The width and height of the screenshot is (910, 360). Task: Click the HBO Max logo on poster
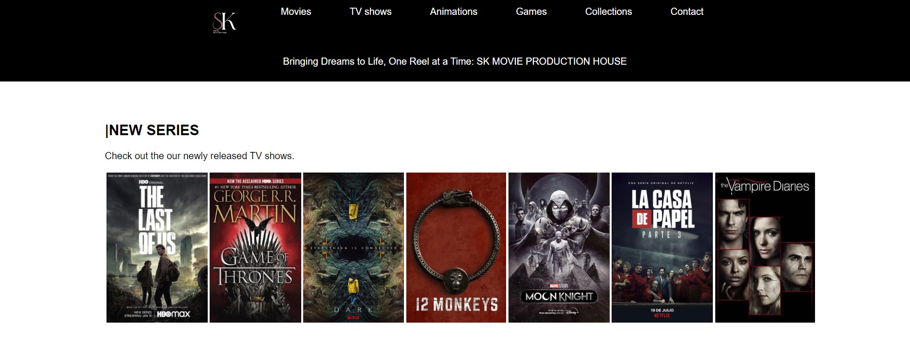point(174,314)
